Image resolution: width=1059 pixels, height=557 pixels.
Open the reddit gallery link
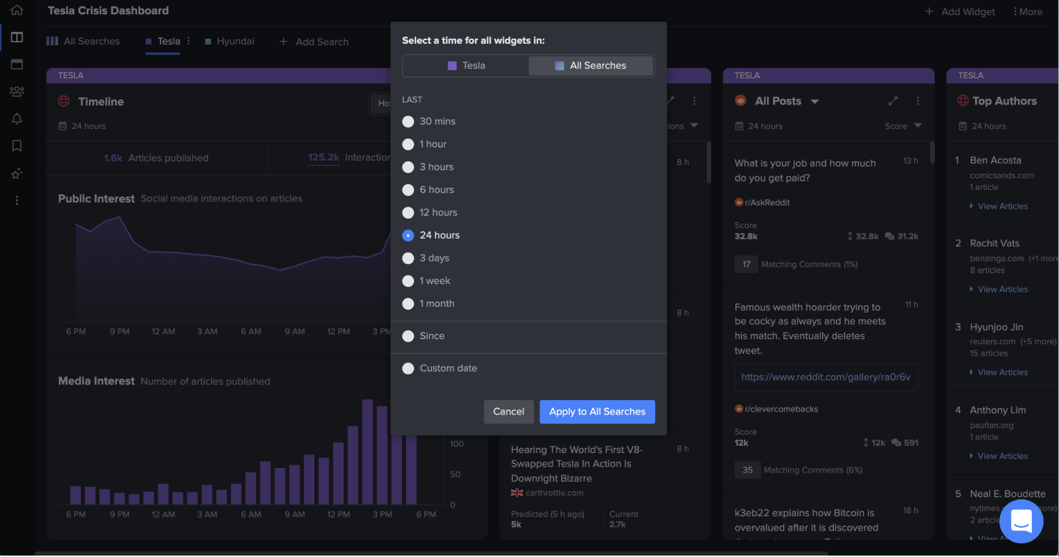coord(826,377)
